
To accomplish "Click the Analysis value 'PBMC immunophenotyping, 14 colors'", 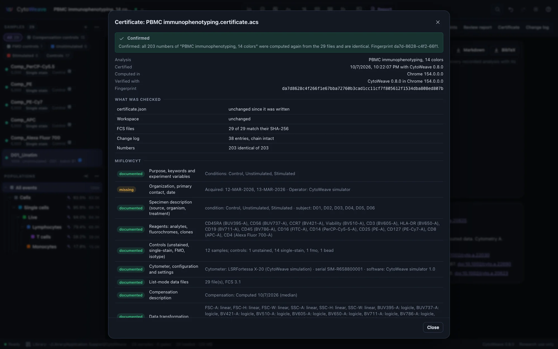I will click(x=406, y=60).
